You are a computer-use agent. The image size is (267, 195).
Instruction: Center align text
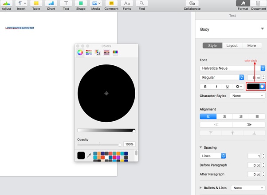(x=224, y=116)
